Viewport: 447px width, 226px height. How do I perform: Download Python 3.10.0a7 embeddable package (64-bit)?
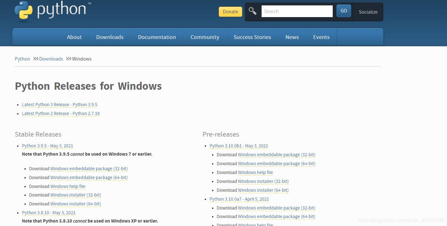(x=277, y=216)
